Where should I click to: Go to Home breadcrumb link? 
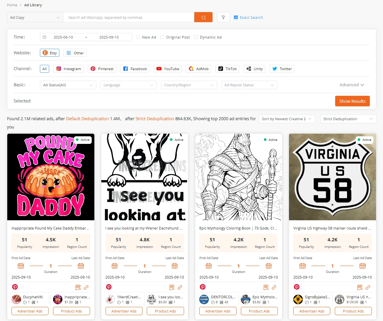click(12, 5)
